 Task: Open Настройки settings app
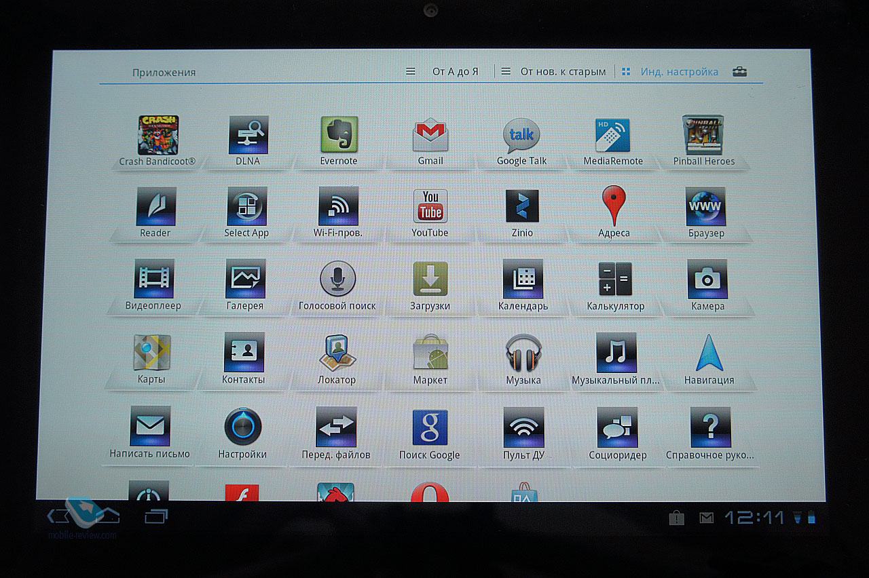(x=242, y=427)
